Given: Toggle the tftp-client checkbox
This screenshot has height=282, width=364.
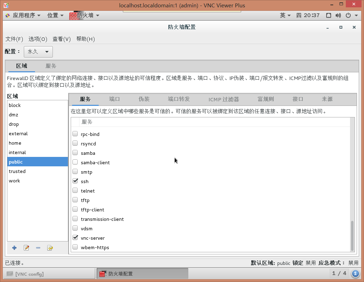Looking at the screenshot, I should 75,209.
